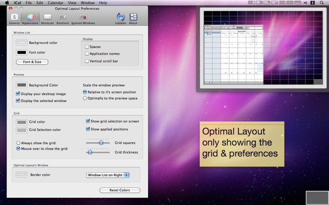Screen dimensions: 329x205
Task: Pick the Grid color swatch
Action: click(22, 122)
